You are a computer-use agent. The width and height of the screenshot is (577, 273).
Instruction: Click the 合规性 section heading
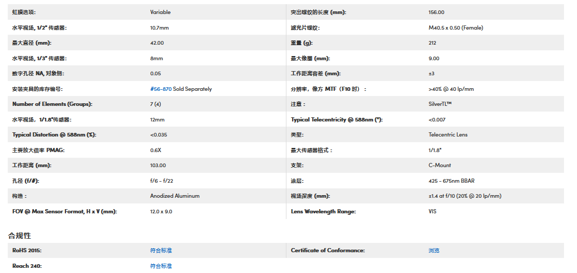click(x=20, y=236)
